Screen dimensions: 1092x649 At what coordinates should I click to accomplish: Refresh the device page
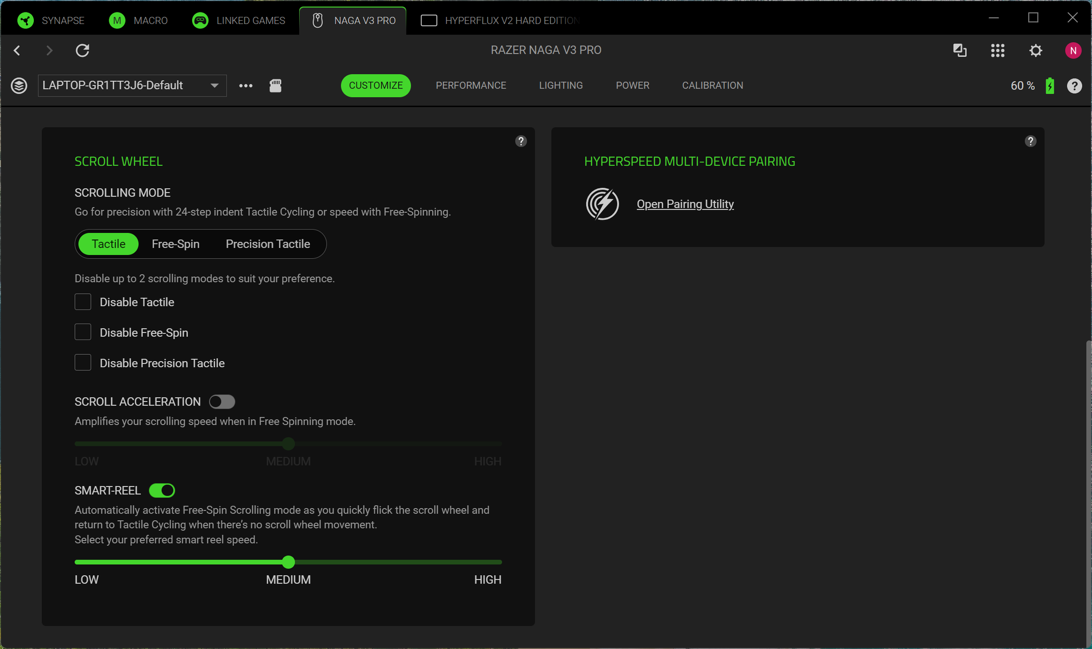tap(82, 50)
